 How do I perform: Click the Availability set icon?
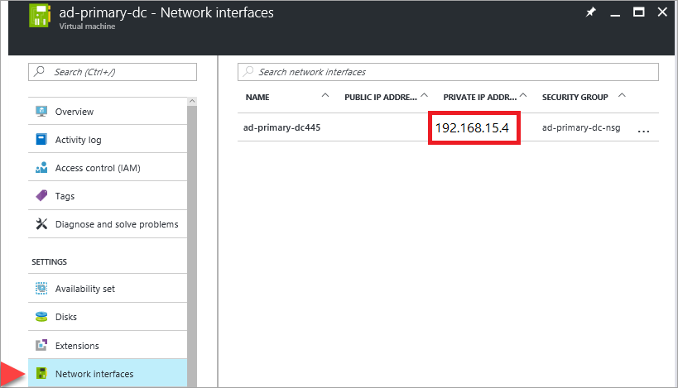point(41,289)
